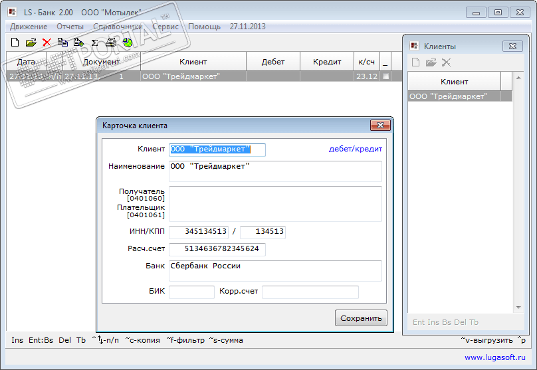Click the empty Корр.счет field
Image resolution: width=537 pixels, height=370 pixels.
310,292
